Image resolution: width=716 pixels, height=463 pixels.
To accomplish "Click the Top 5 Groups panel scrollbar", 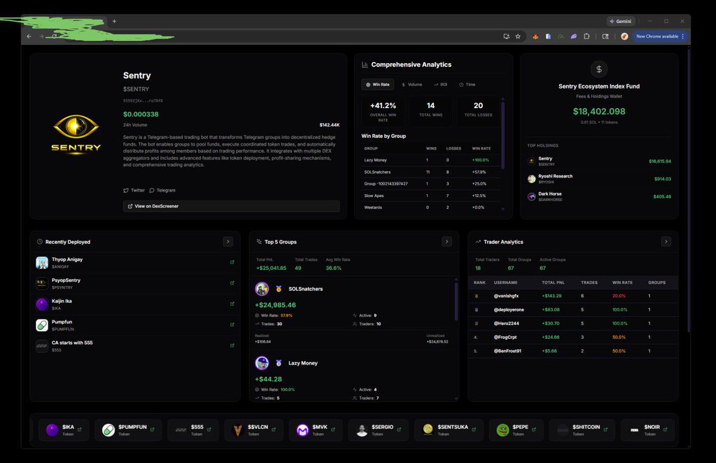I will (456, 302).
